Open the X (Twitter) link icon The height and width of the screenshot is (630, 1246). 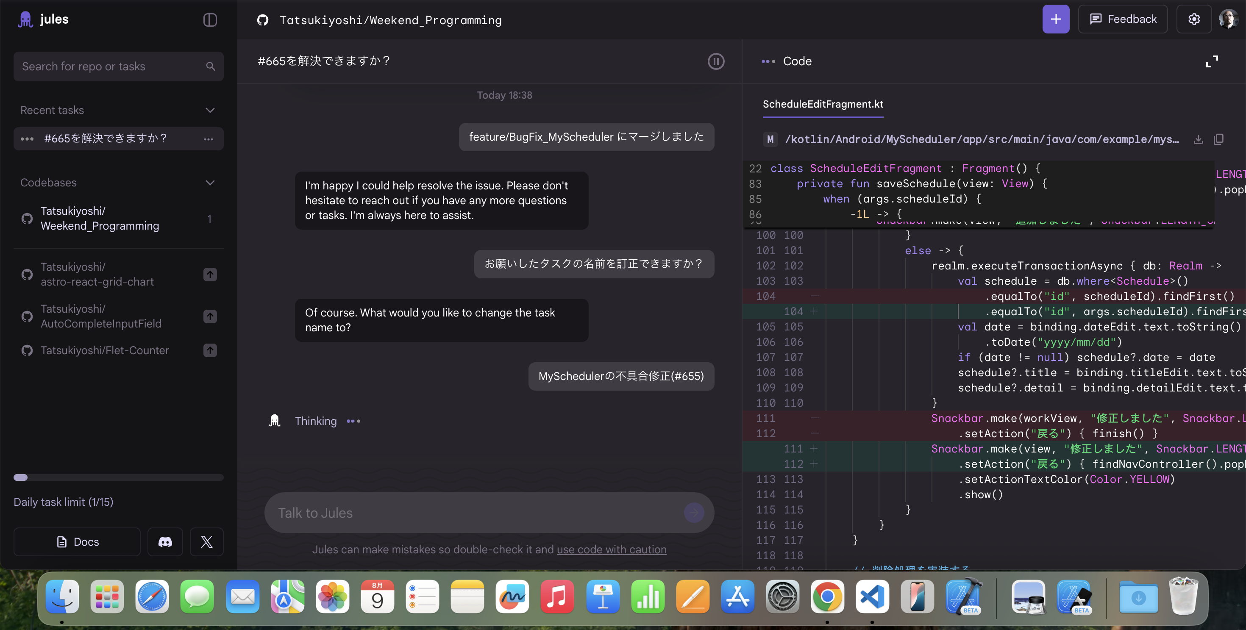tap(206, 542)
